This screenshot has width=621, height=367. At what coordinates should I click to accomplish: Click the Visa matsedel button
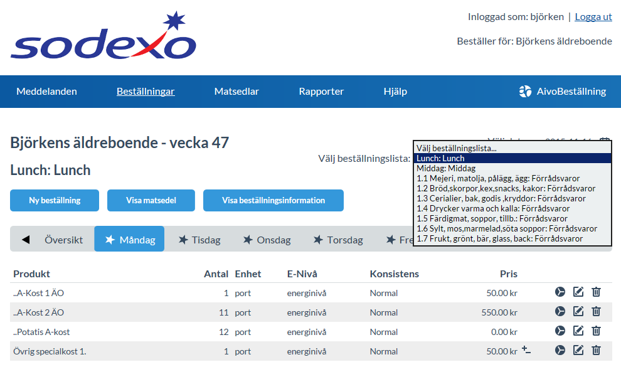[151, 200]
